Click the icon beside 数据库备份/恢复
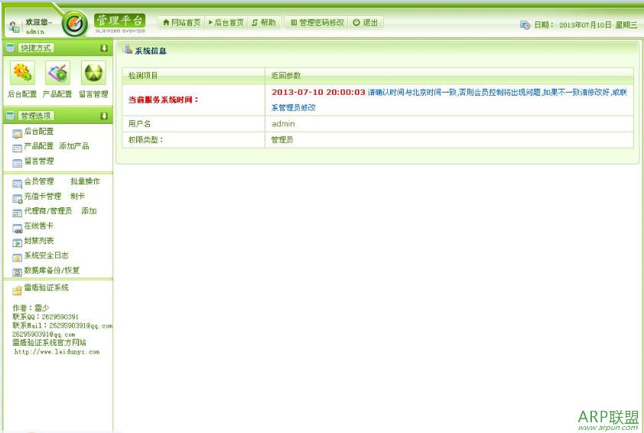 [17, 271]
